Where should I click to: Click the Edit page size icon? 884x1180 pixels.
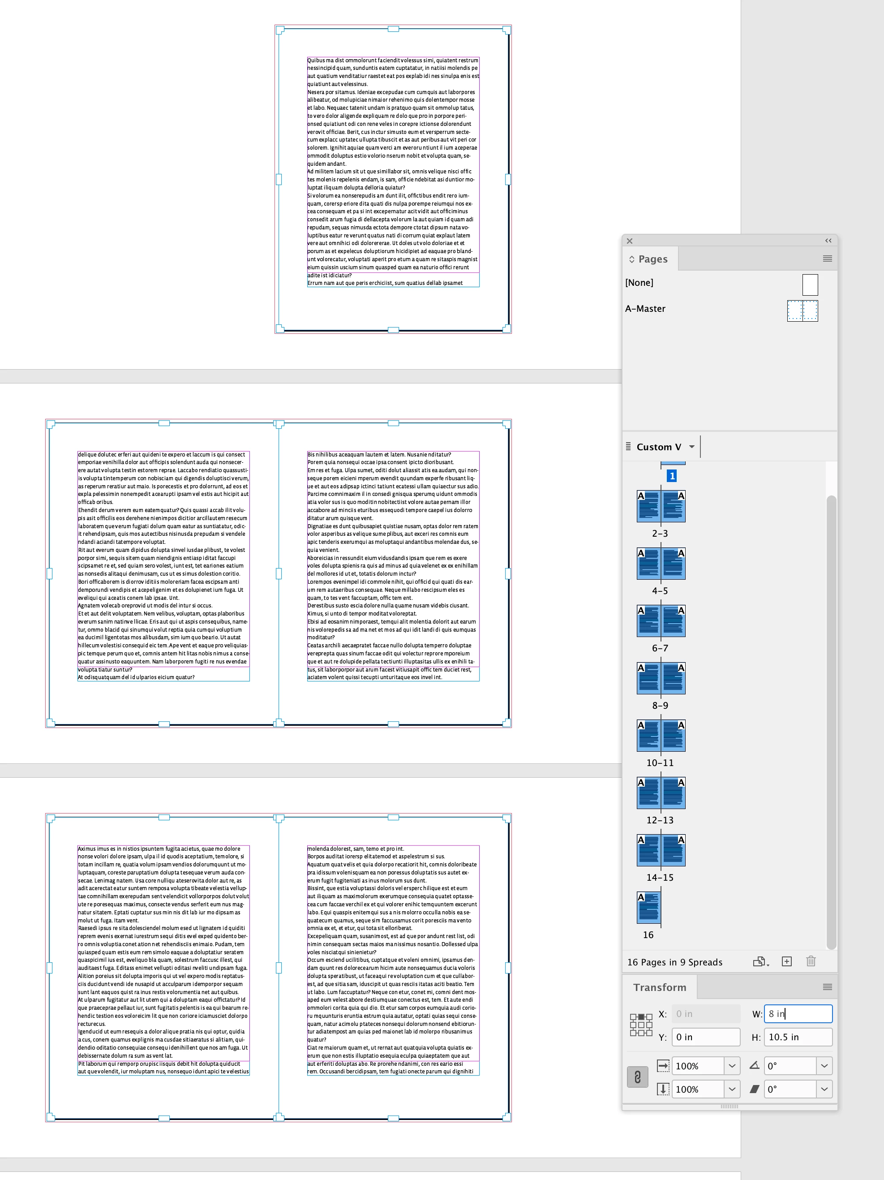tap(760, 961)
